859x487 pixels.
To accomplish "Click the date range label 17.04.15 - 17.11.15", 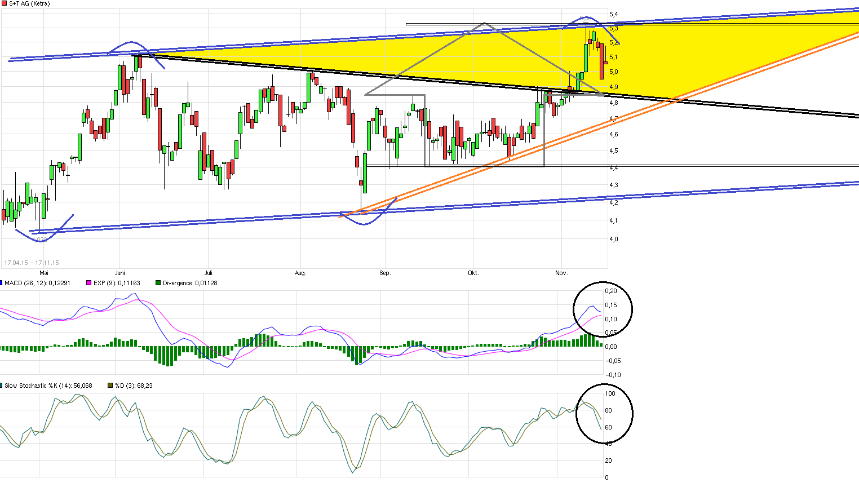I will pyautogui.click(x=32, y=262).
